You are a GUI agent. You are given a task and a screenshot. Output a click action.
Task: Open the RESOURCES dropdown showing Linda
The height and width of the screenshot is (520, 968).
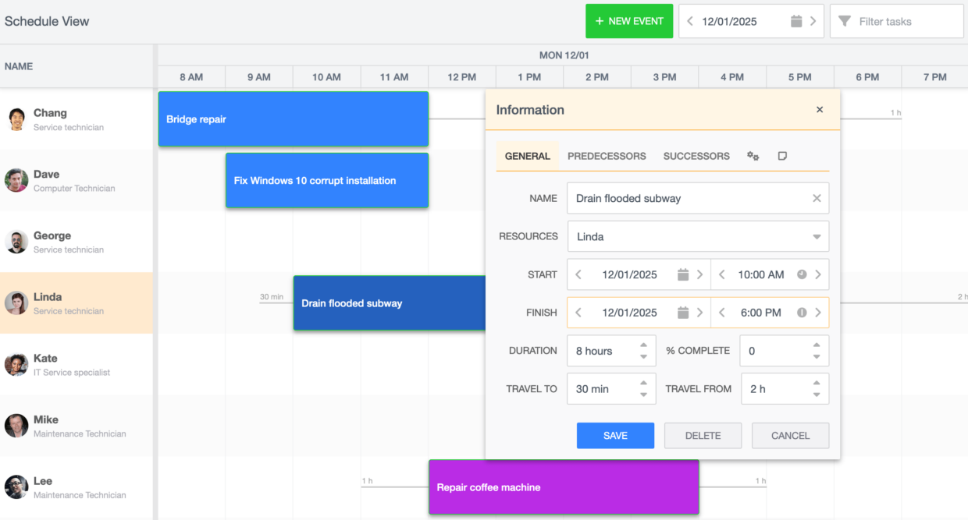[x=817, y=236]
